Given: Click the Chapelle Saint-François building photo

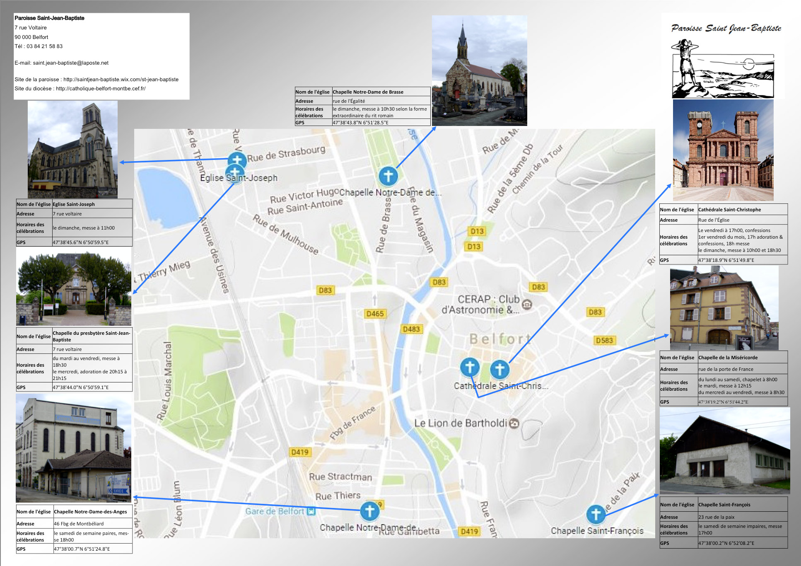Looking at the screenshot, I should (x=724, y=450).
